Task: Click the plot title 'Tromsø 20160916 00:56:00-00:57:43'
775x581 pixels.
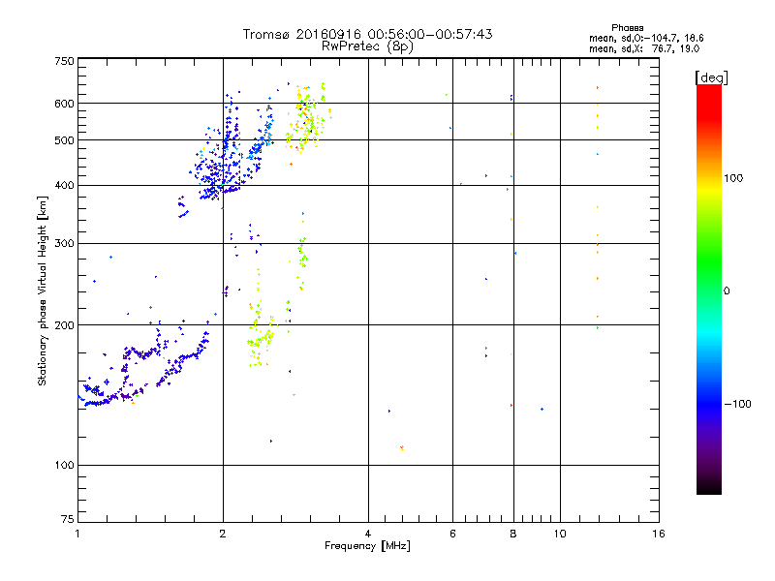Action: pos(367,34)
